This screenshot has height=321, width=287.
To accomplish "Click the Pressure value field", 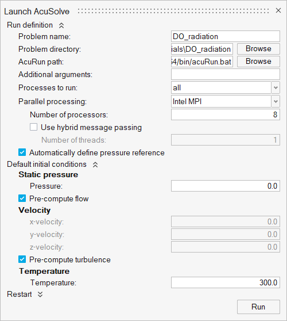I will tap(226, 186).
